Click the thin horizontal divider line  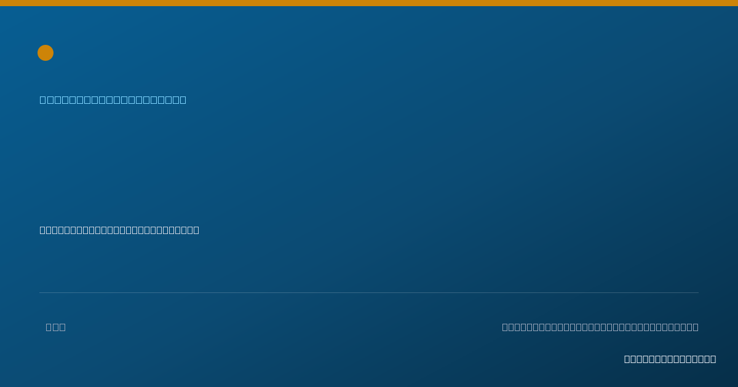[x=369, y=292]
